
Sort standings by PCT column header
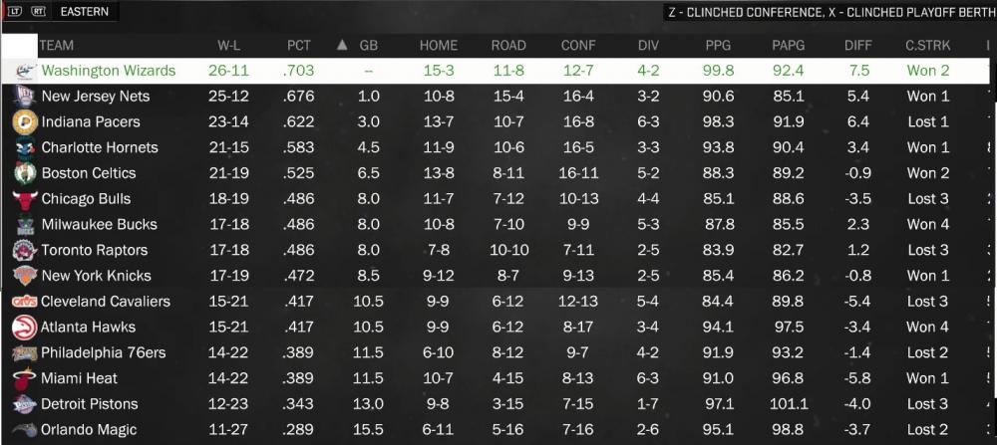(x=299, y=46)
